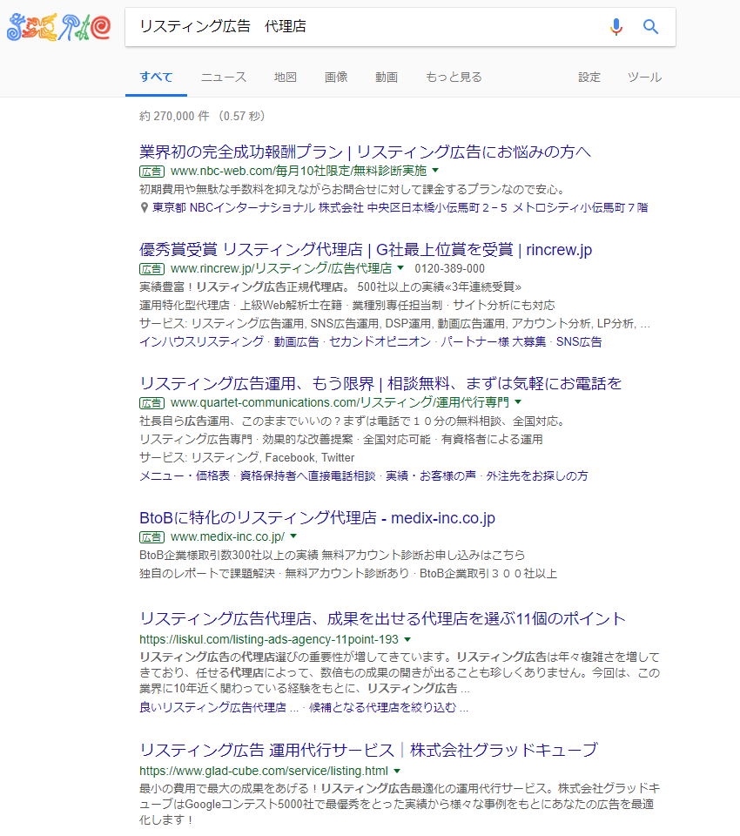Click www.quartet-communications.com URL text
Screen dimensions: 740x836
[x=340, y=402]
